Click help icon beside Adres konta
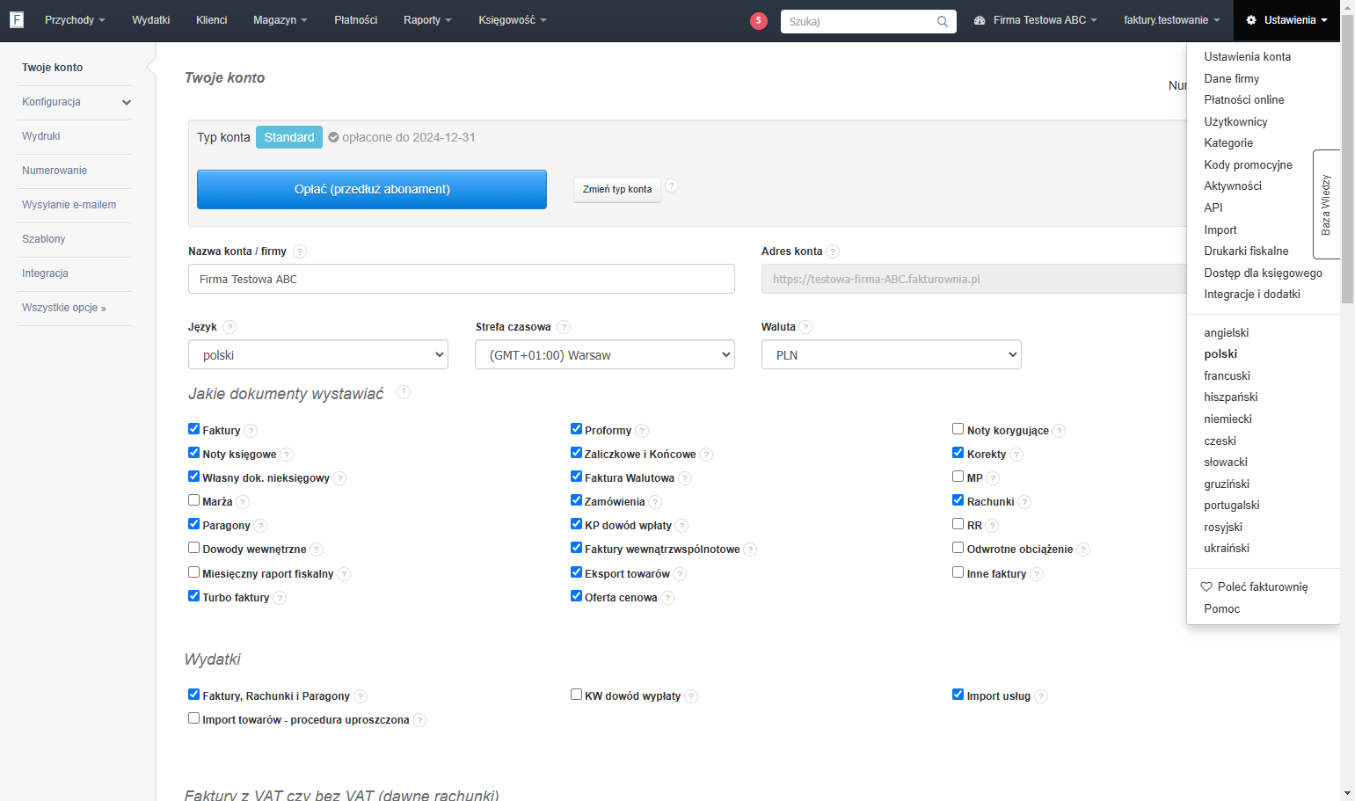This screenshot has height=801, width=1355. (x=833, y=251)
